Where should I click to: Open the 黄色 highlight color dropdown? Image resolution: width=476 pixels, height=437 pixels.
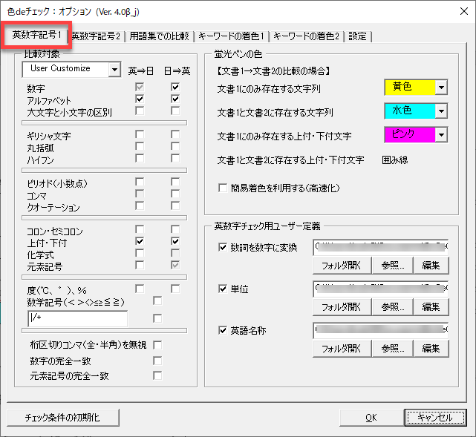pos(441,88)
